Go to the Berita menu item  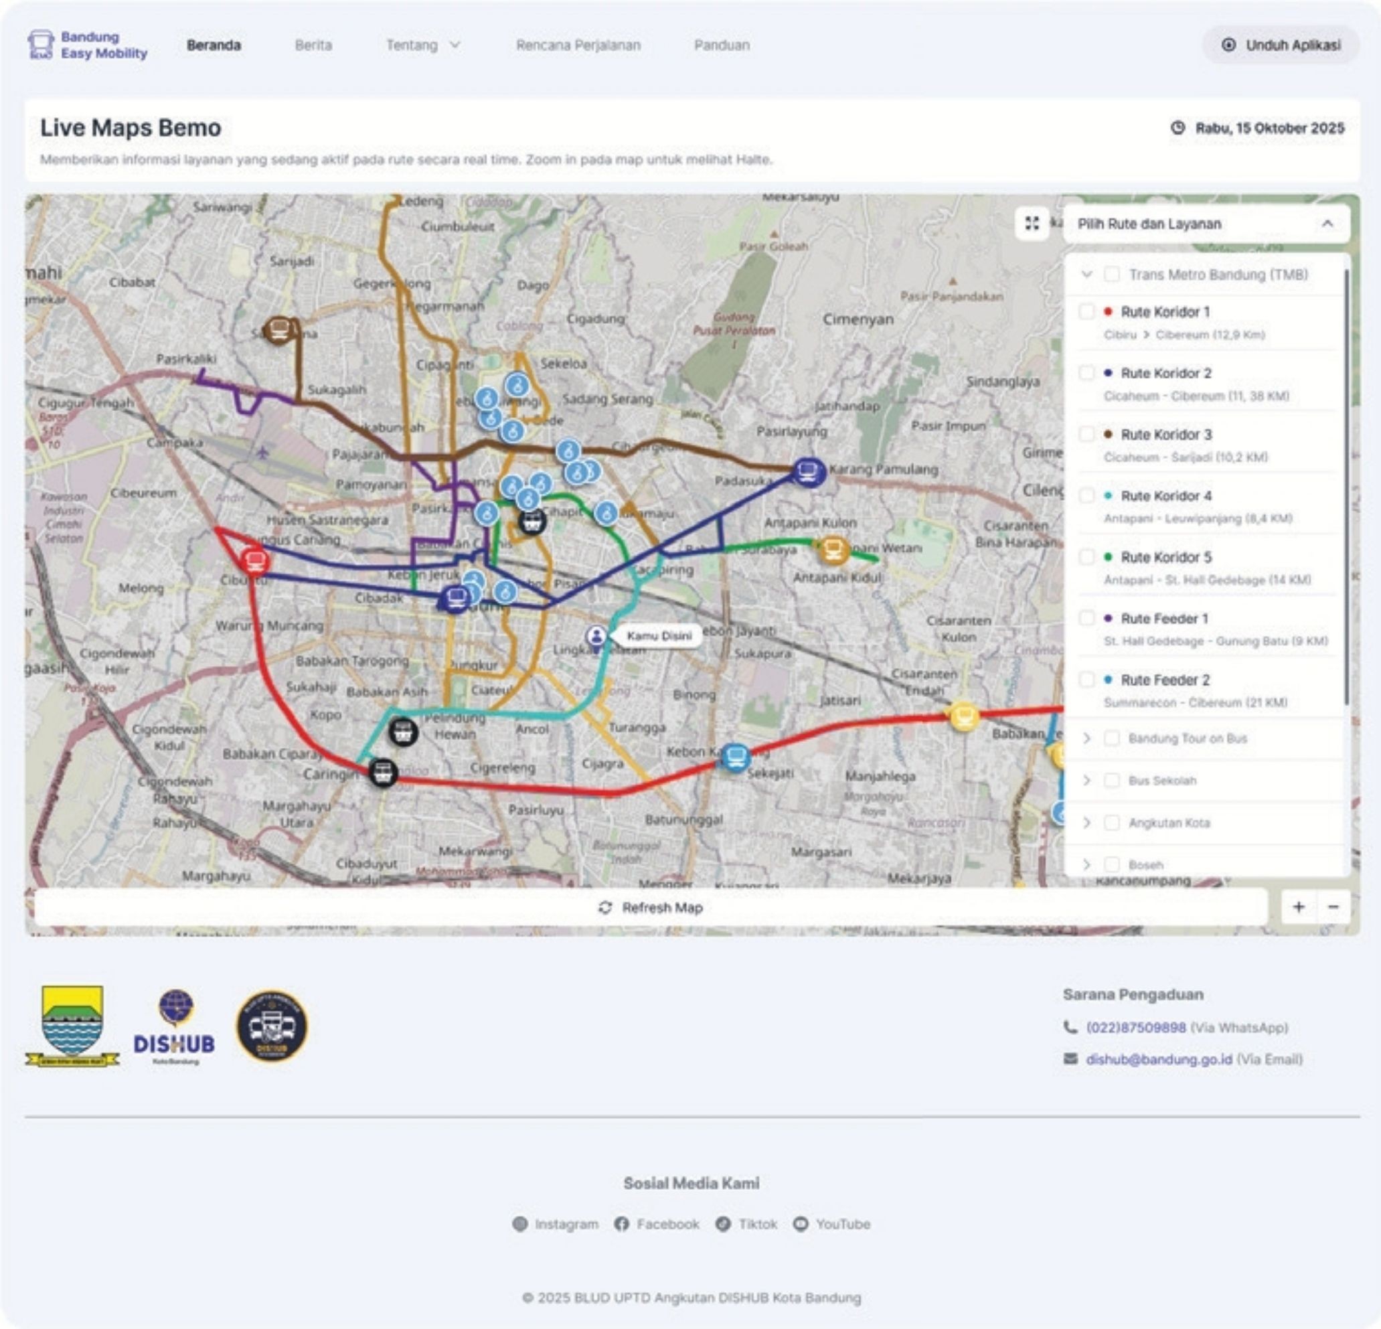(313, 45)
